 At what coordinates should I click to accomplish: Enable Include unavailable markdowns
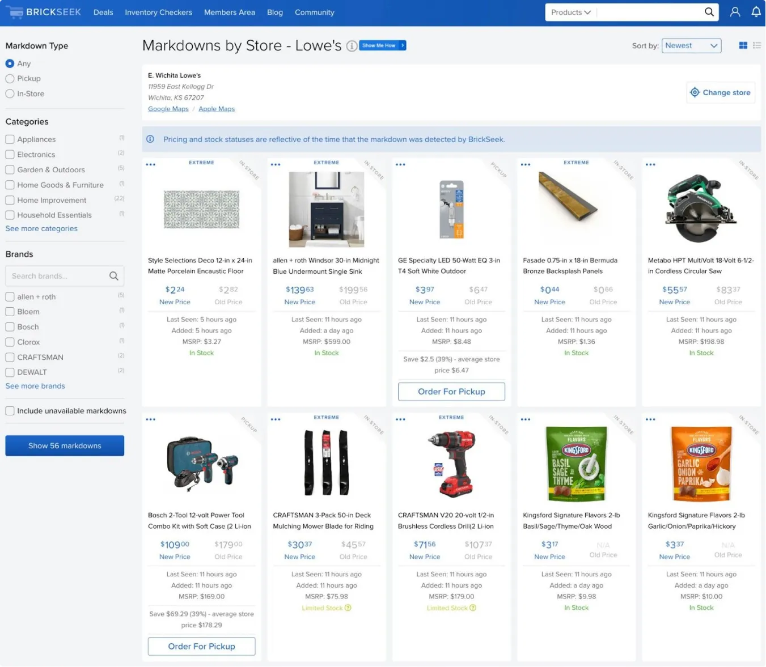tap(10, 411)
